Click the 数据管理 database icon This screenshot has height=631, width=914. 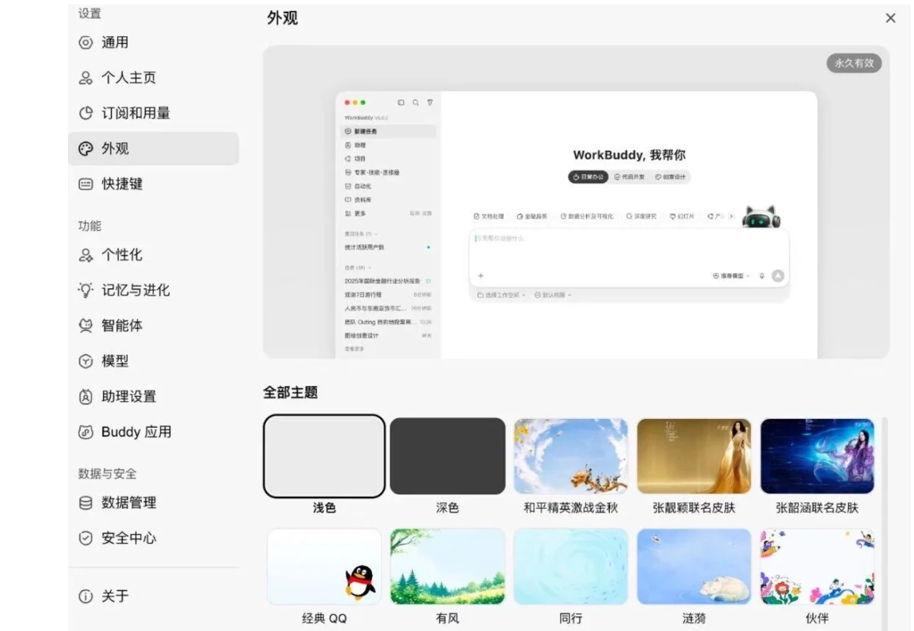tap(86, 503)
